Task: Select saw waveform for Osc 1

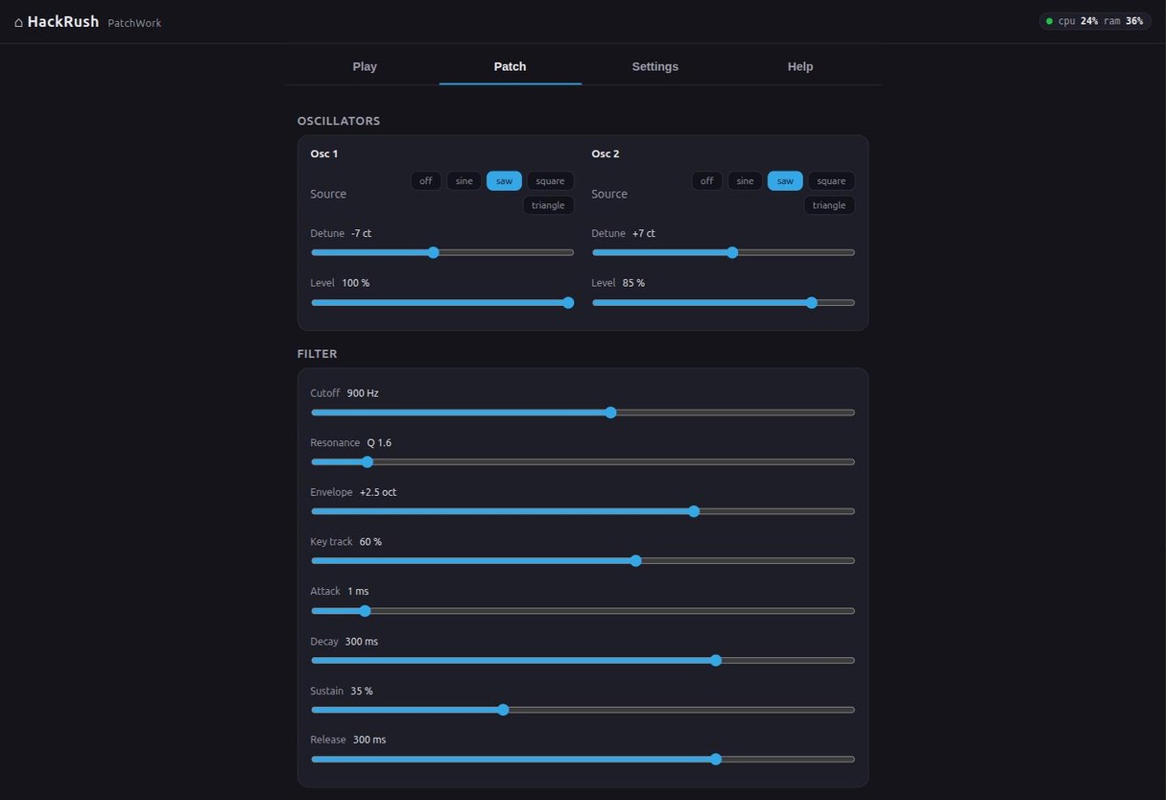Action: pyautogui.click(x=504, y=180)
